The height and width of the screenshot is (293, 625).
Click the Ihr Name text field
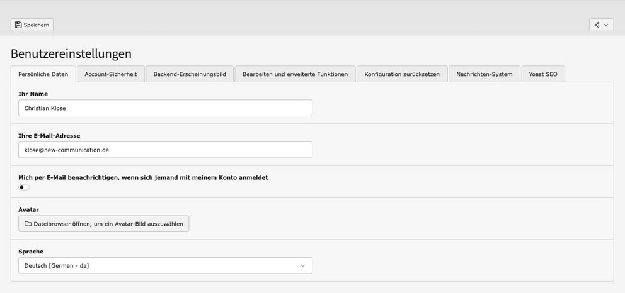165,108
